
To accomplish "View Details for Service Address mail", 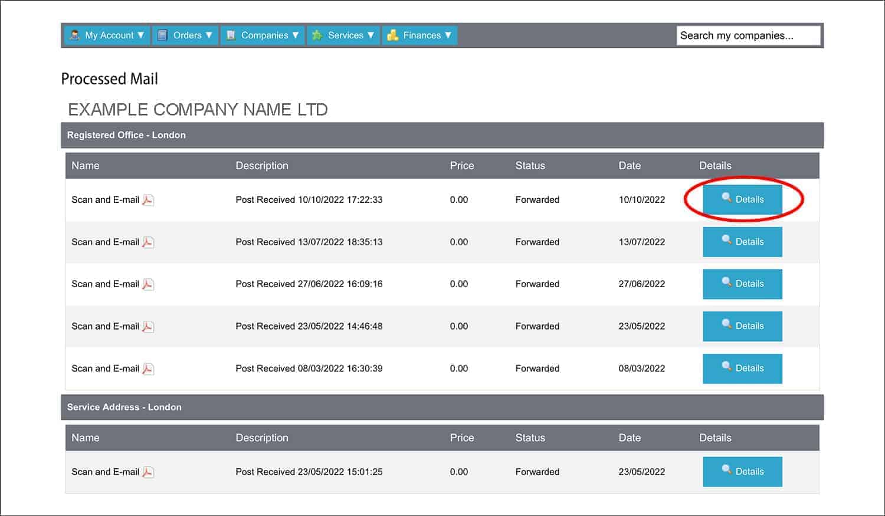I will click(742, 472).
